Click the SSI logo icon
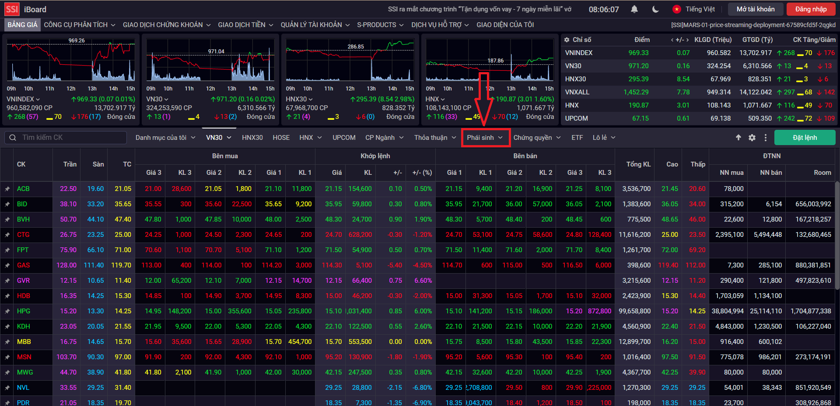 12,9
